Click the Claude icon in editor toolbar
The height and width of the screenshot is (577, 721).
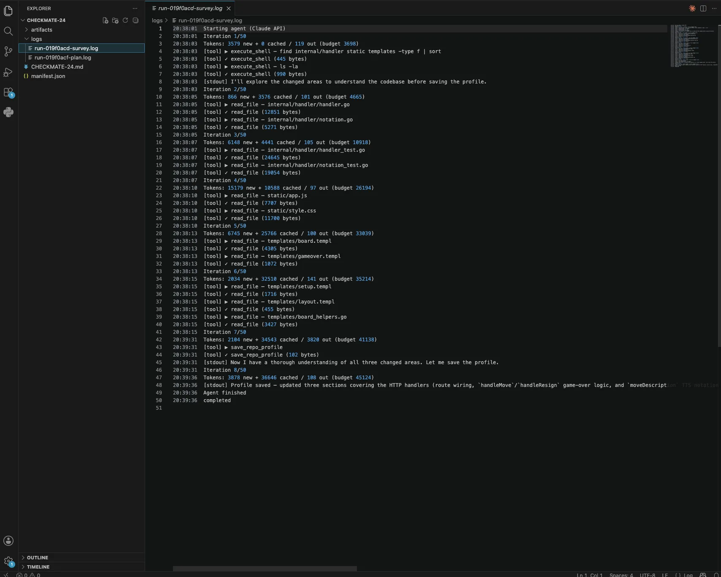click(692, 8)
